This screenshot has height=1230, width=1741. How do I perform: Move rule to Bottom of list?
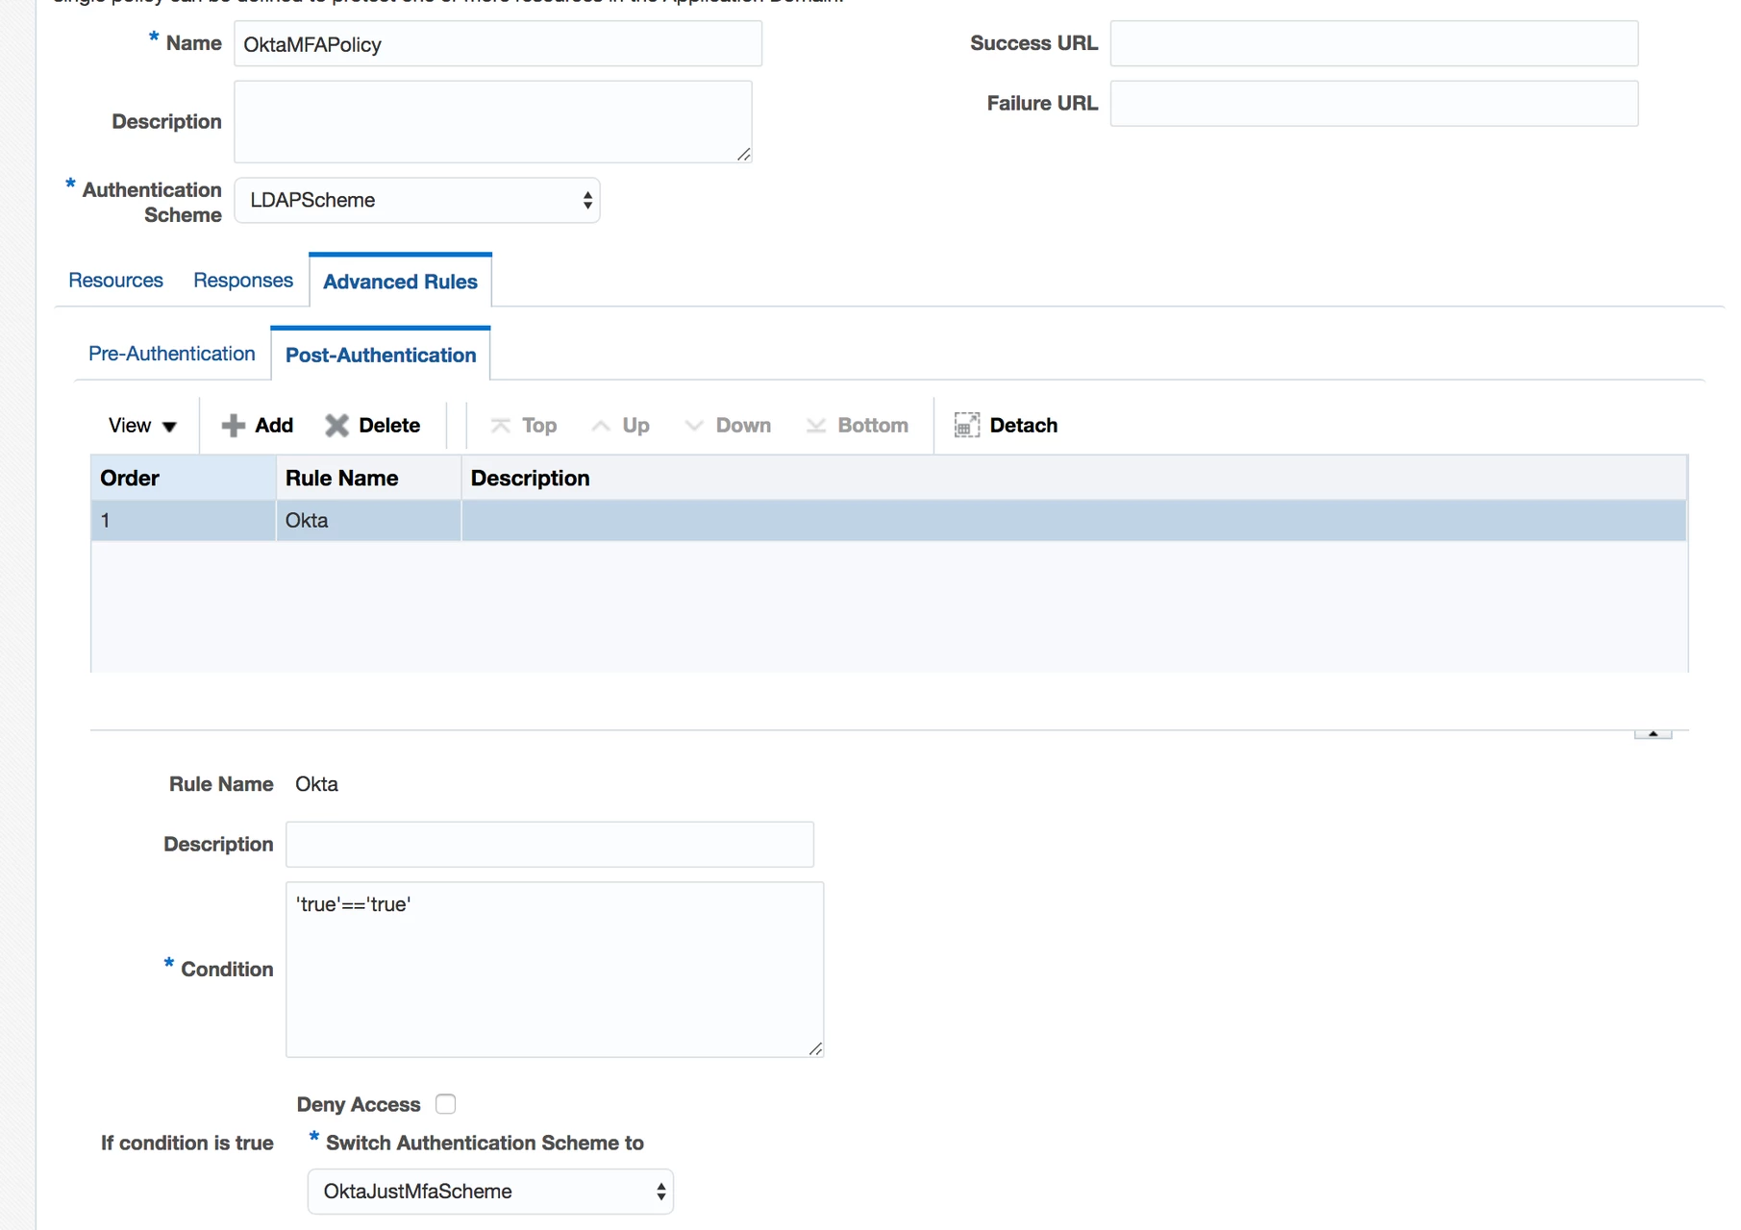(x=858, y=426)
